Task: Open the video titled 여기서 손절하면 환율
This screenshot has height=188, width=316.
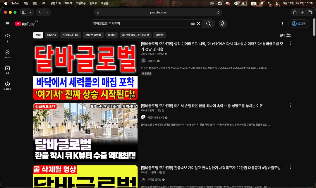Action: pos(202,106)
